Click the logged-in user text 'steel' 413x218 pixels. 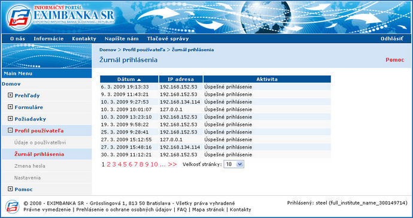pyautogui.click(x=322, y=203)
